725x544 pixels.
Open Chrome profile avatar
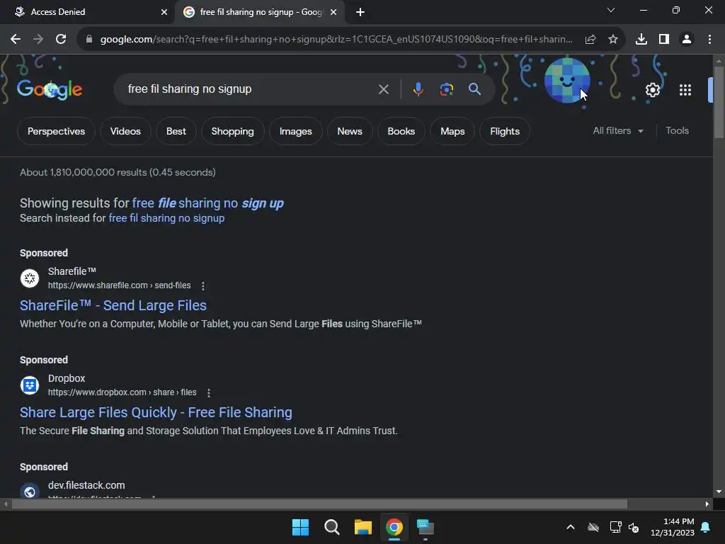tap(687, 40)
